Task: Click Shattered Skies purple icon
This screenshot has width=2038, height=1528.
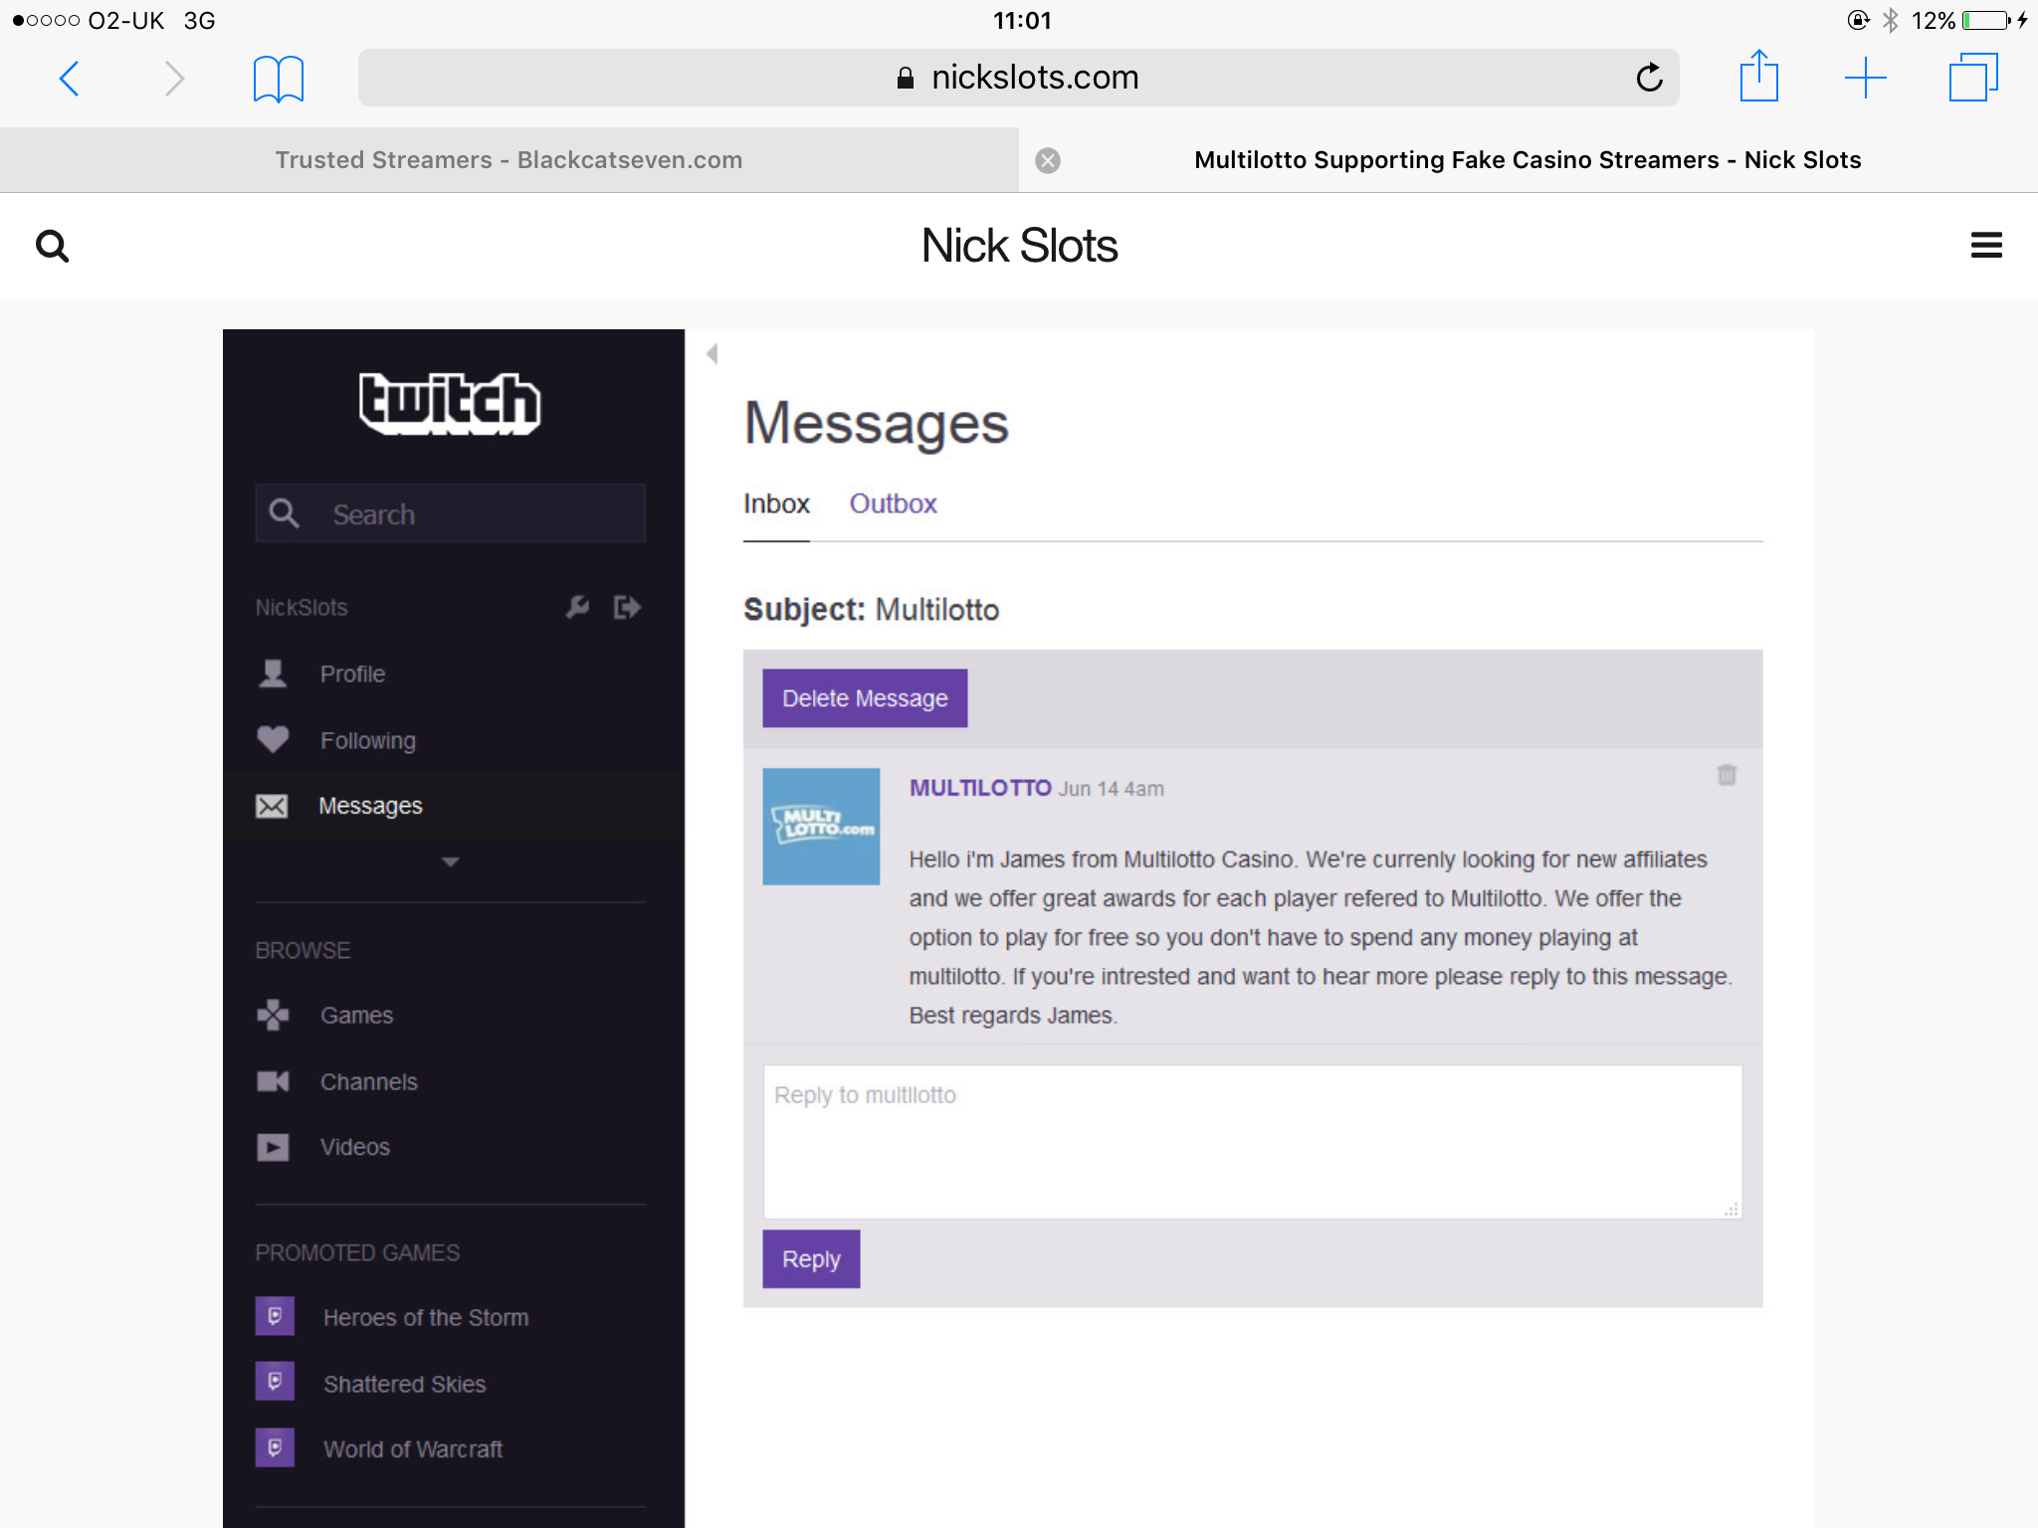Action: [275, 1381]
